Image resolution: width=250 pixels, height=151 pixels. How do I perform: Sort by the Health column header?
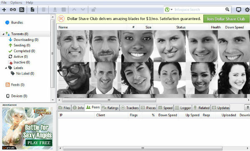tap(216, 27)
